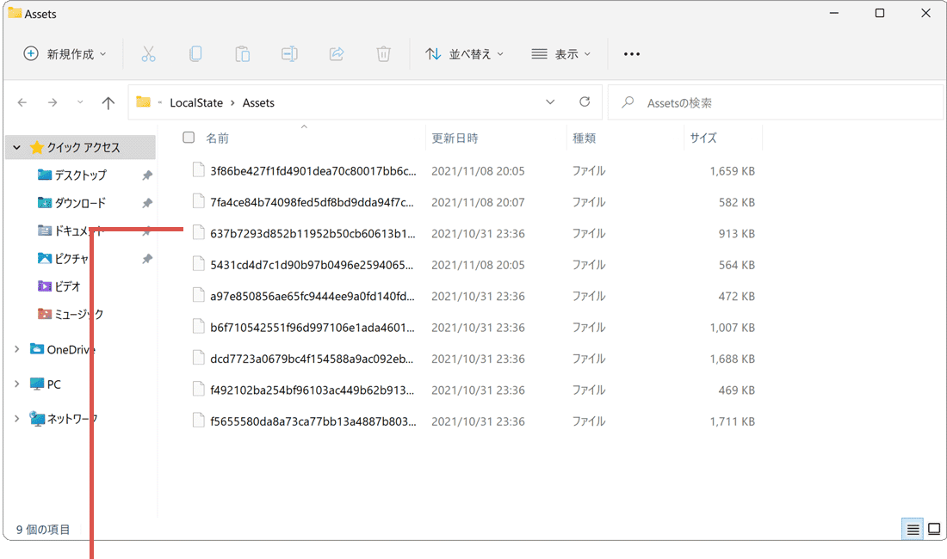The width and height of the screenshot is (947, 559).
Task: Click the Copy icon on the toolbar
Action: tap(195, 53)
